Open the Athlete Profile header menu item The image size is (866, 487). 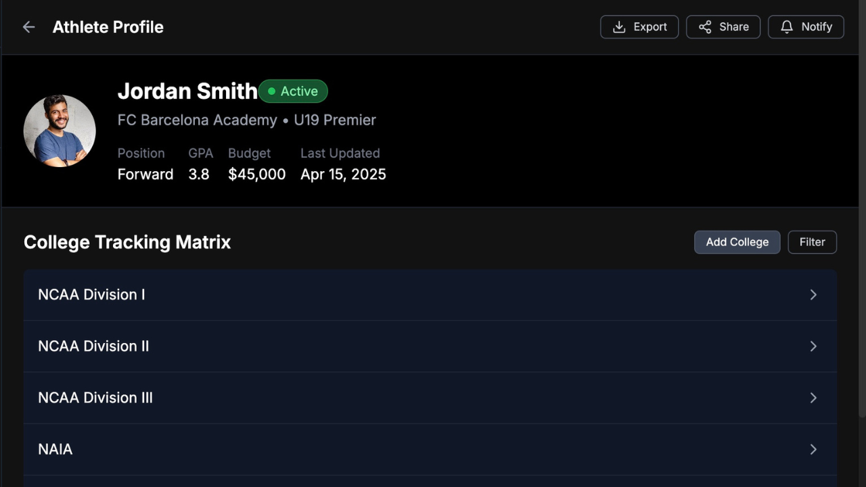click(x=108, y=27)
